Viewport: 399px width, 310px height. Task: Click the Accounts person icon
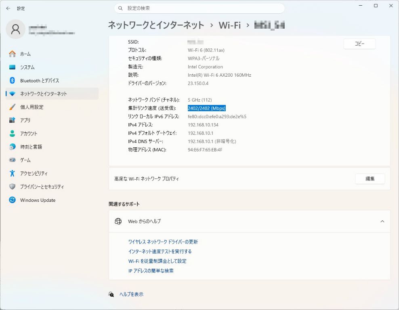click(x=12, y=134)
